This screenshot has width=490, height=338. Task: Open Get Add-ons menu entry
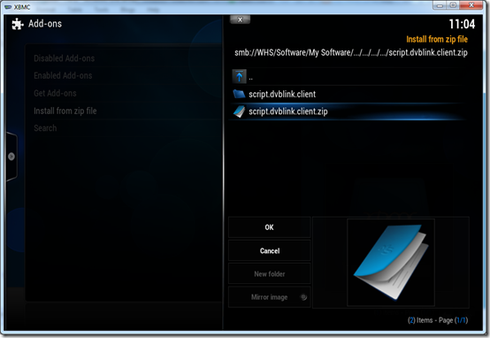click(x=55, y=93)
